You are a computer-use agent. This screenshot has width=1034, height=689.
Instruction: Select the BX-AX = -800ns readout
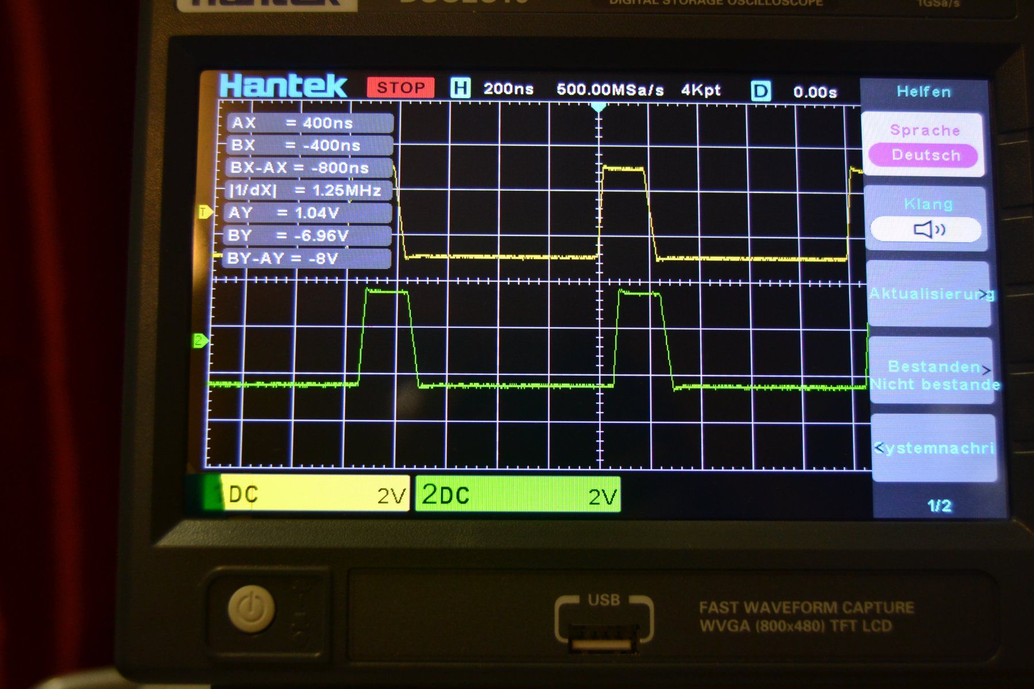coord(308,167)
